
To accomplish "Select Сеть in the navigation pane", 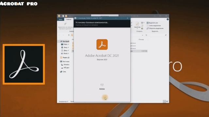I will tap(63, 71).
